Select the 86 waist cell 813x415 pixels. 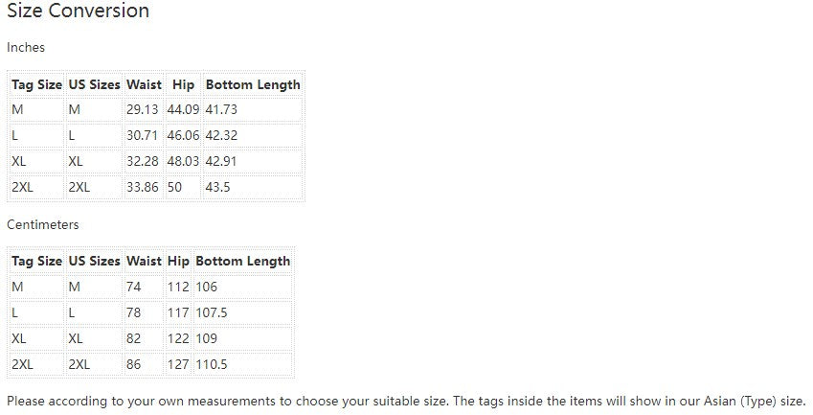(134, 364)
